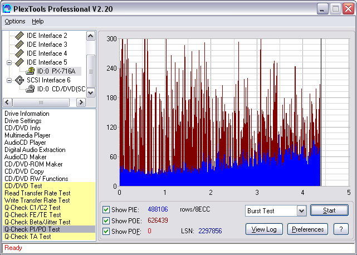Click the IDE Interface 5 chip icon
The image size is (357, 255).
(x=19, y=62)
